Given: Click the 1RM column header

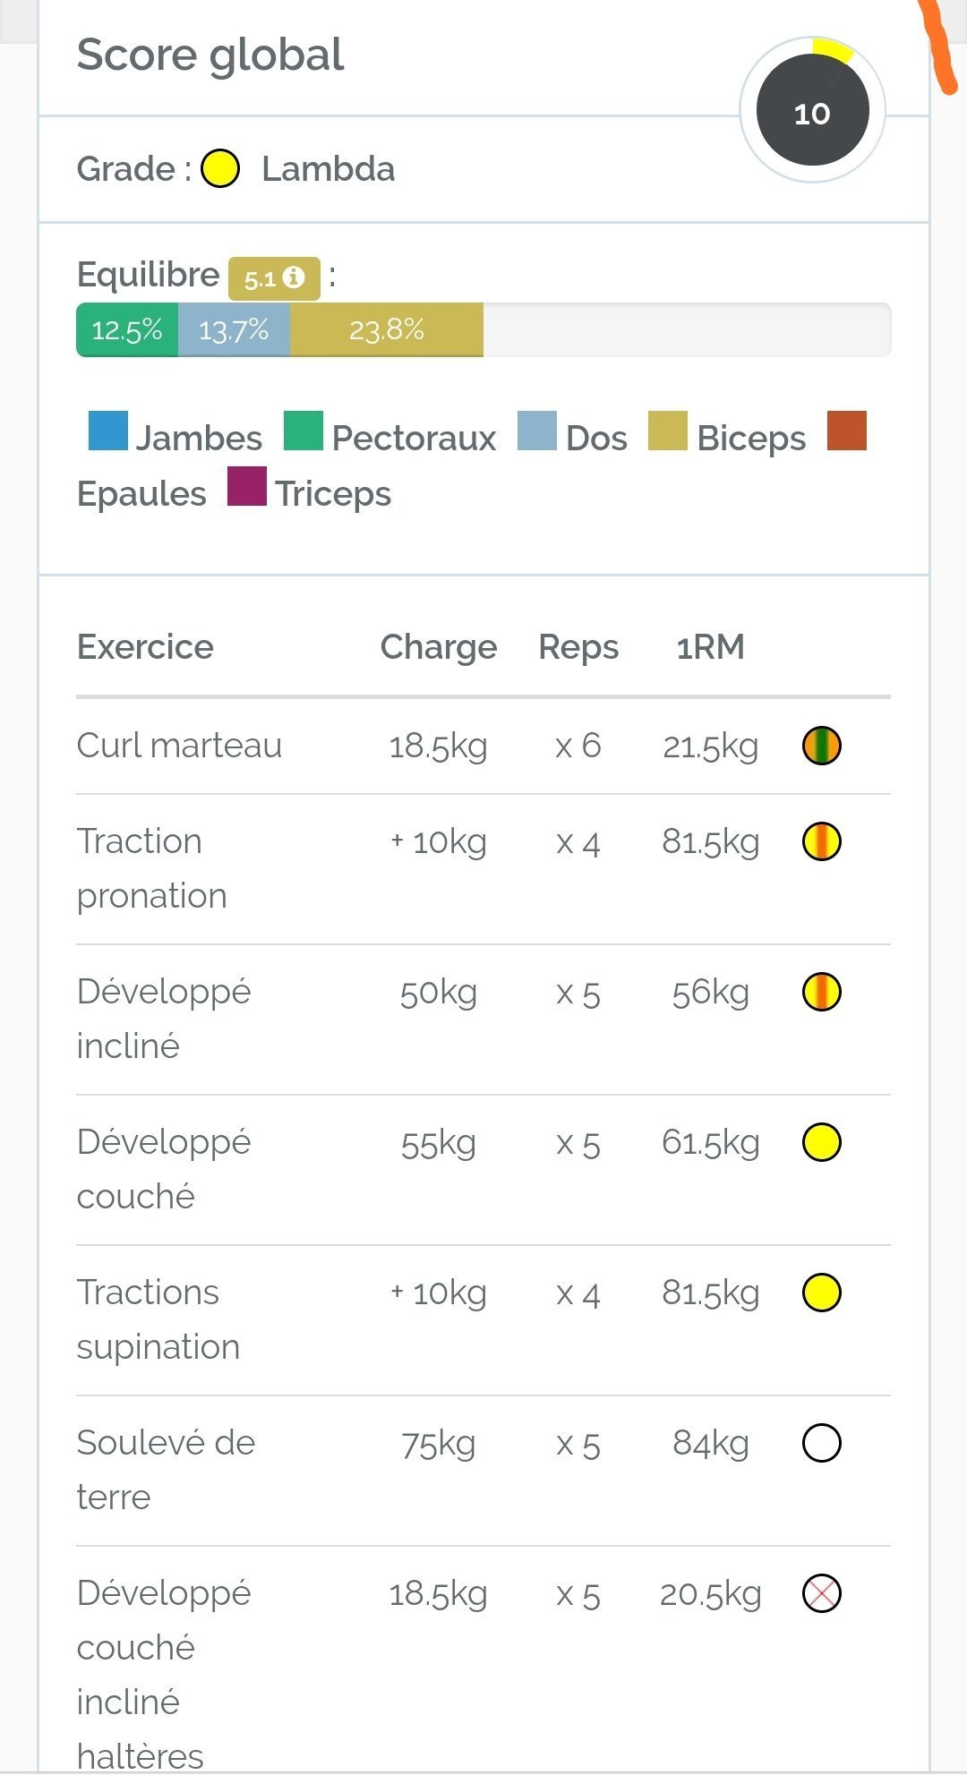Looking at the screenshot, I should coord(710,647).
